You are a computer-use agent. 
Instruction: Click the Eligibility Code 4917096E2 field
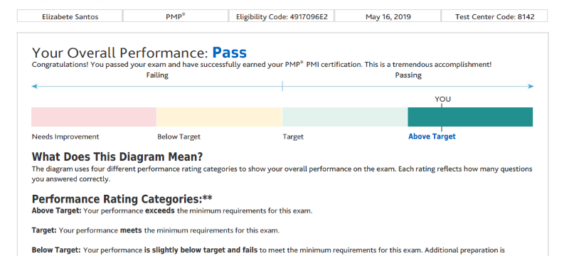pos(282,16)
